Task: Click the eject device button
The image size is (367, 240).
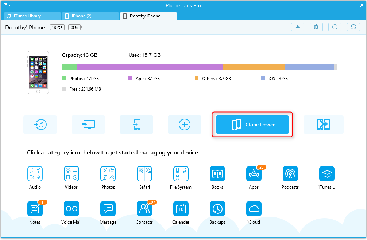Action: (x=298, y=27)
